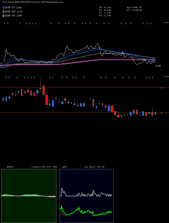The width and height of the screenshot is (169, 223).
Task: Click the 'Pre H: 2.01' value
Action: click(x=105, y=10)
